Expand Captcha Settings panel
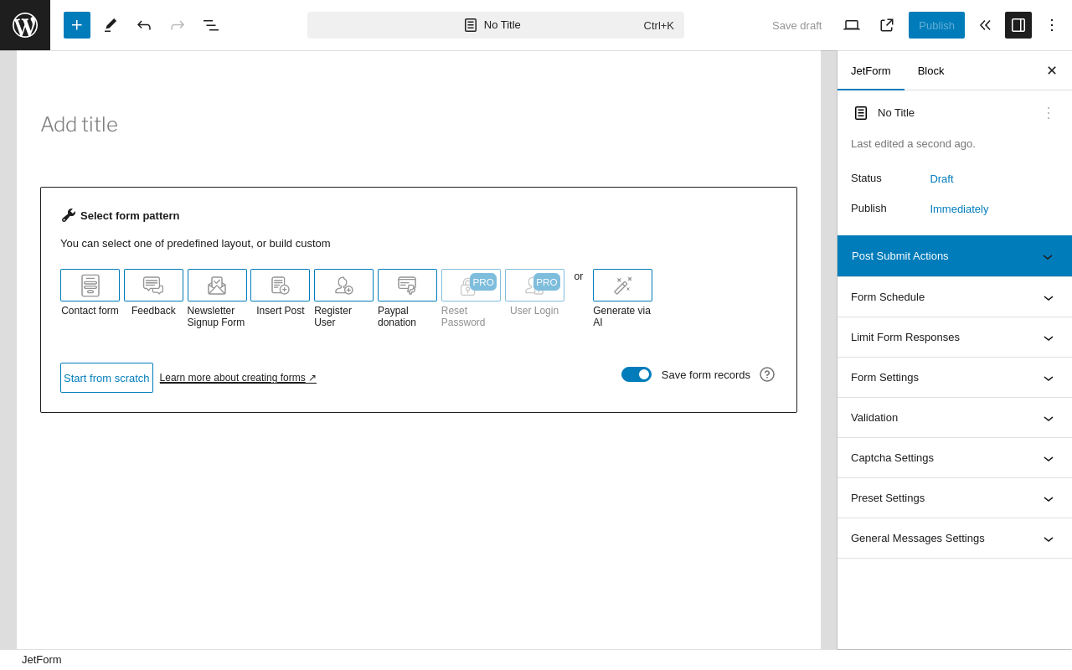Viewport: 1072px width, 670px height. coord(955,458)
